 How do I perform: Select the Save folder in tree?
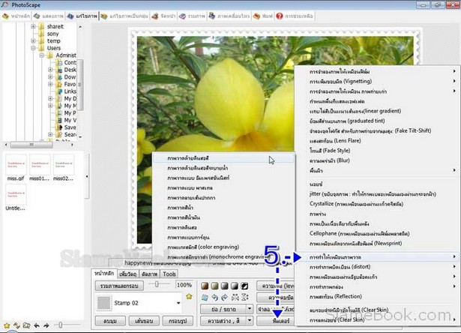70,127
